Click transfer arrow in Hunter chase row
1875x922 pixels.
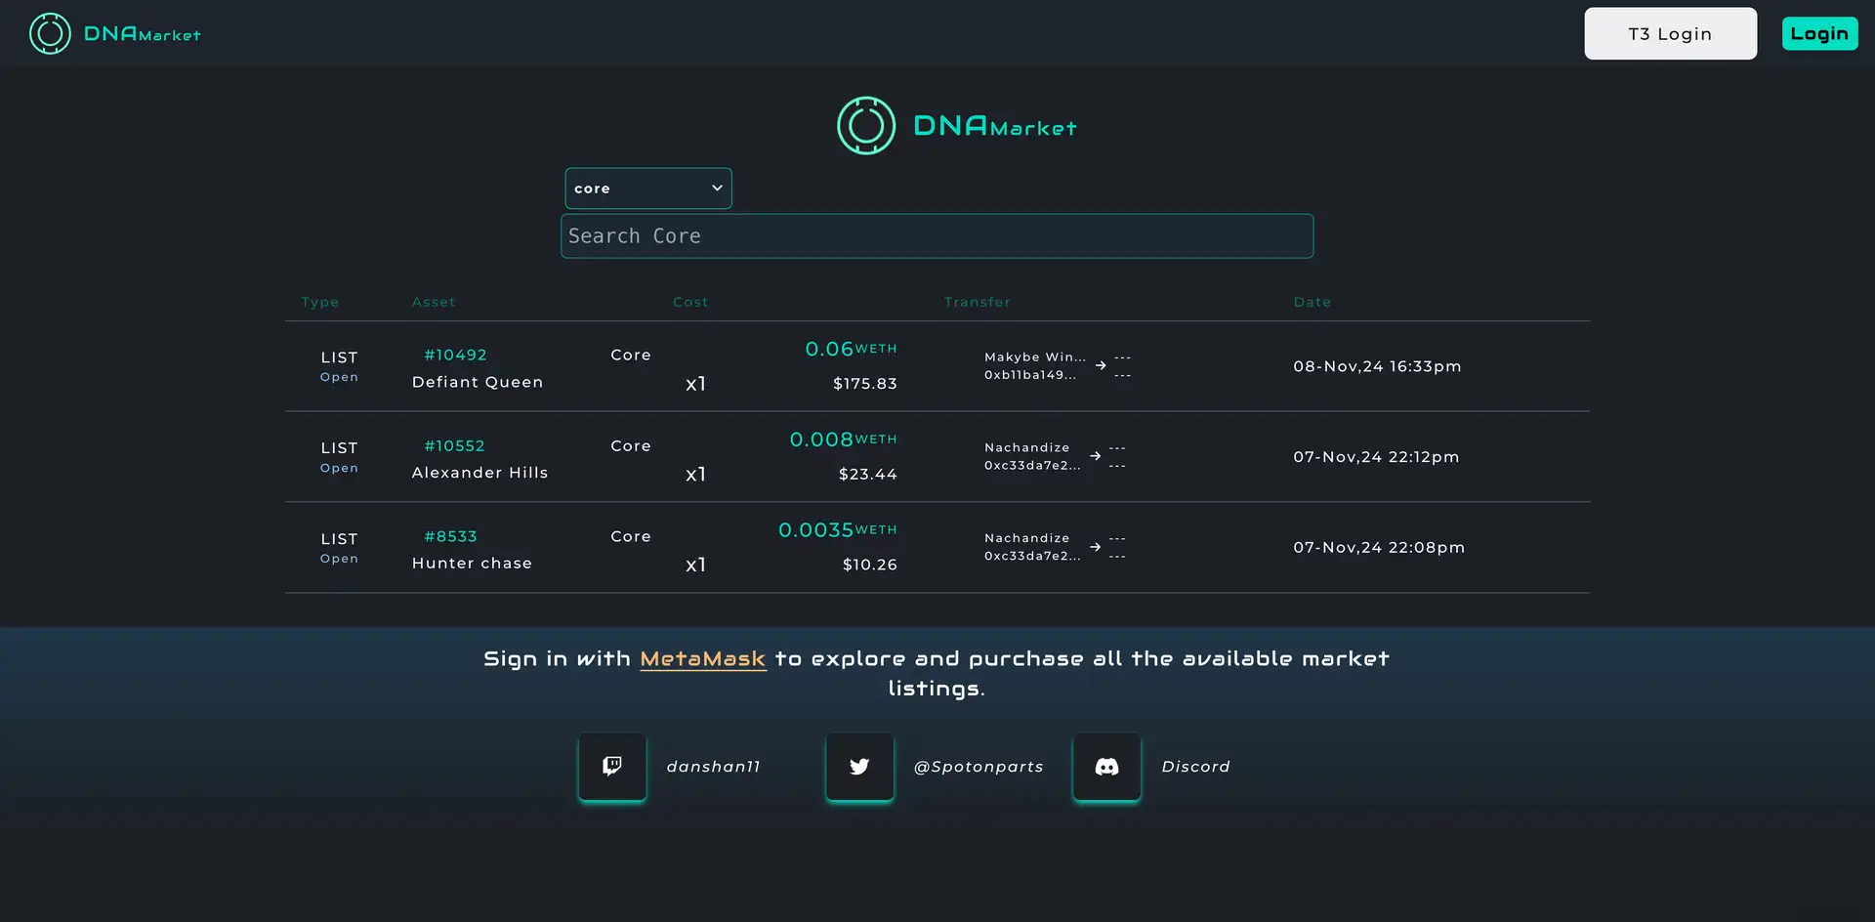click(x=1096, y=547)
